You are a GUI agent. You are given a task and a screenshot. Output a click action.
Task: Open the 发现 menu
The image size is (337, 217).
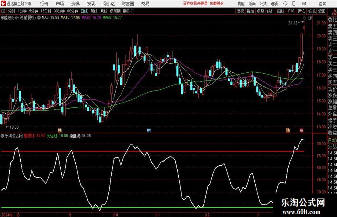click(x=91, y=4)
